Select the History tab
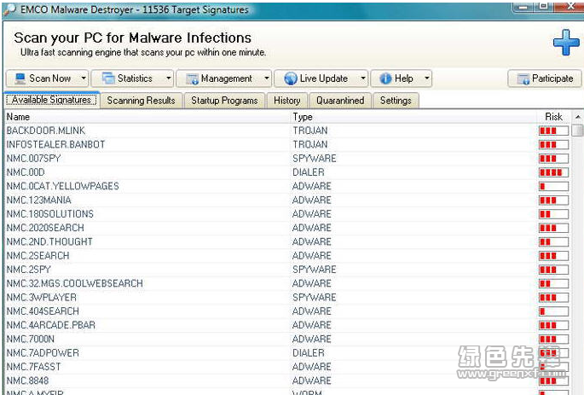The height and width of the screenshot is (395, 584). click(x=286, y=100)
